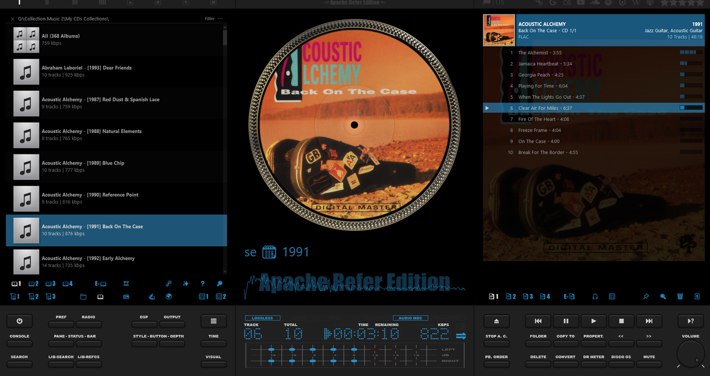This screenshot has width=710, height=376.
Task: Click the Play button
Action: click(594, 321)
